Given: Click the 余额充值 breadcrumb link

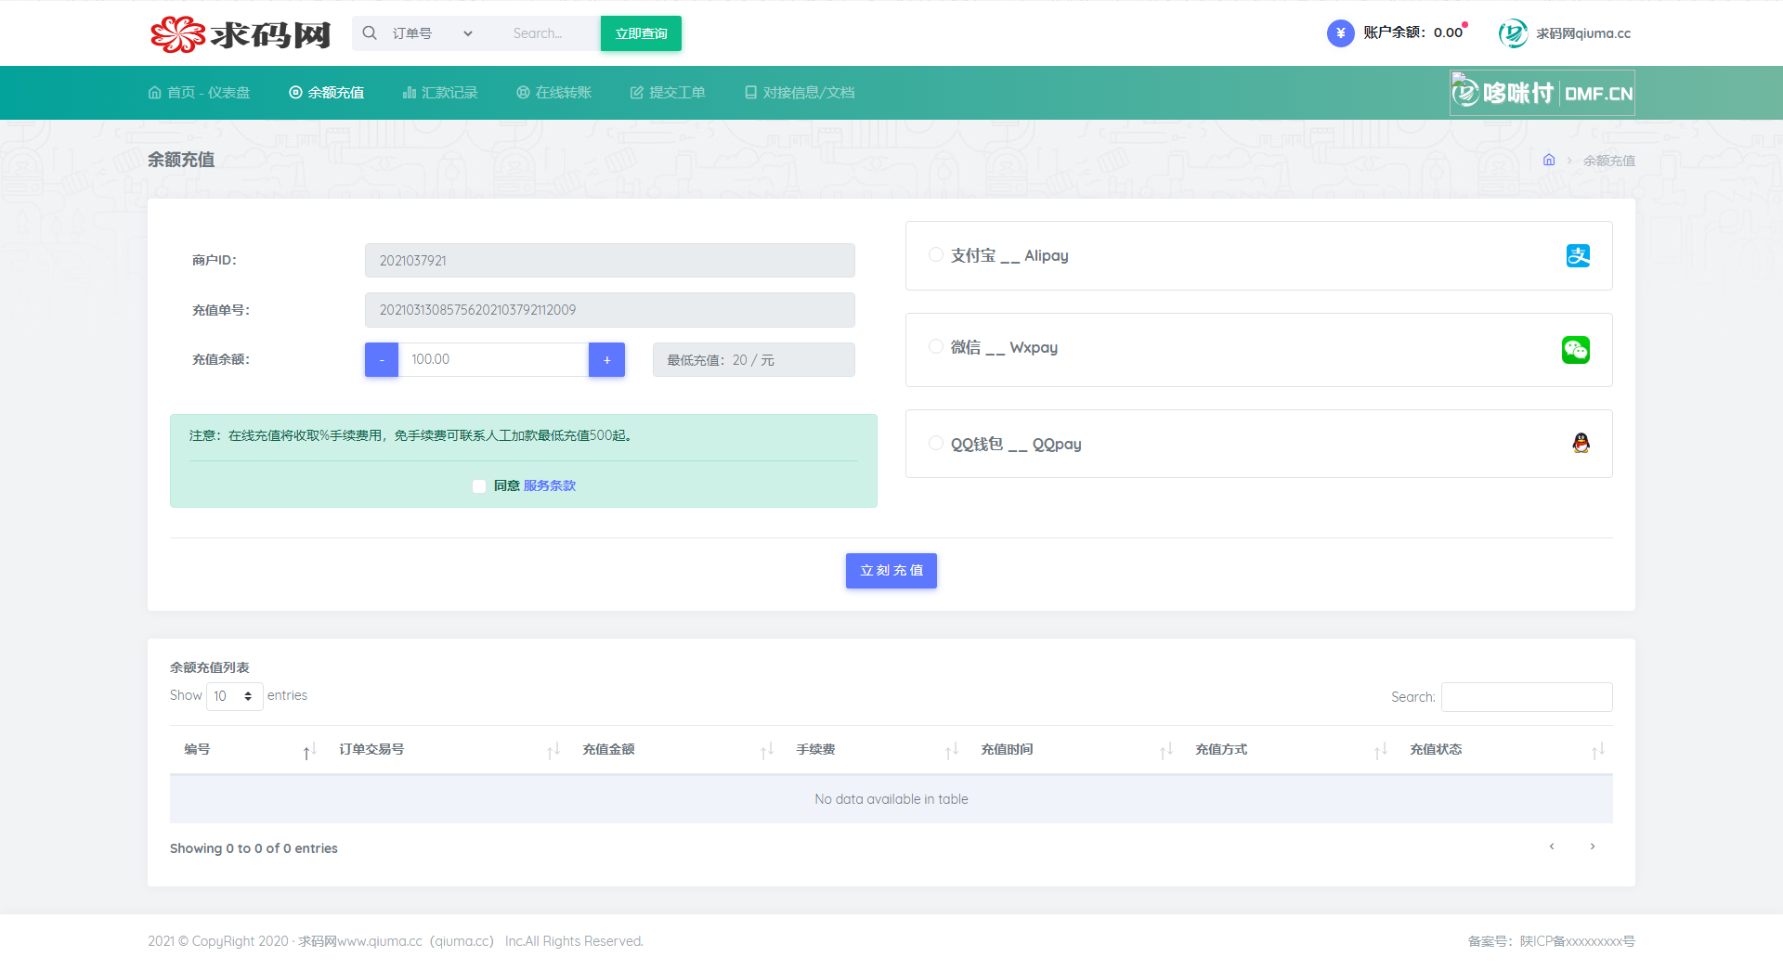Looking at the screenshot, I should [x=1609, y=161].
